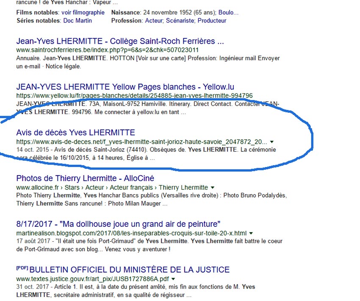Open the Scénariste profession link
The height and width of the screenshot is (301, 360).
click(180, 21)
